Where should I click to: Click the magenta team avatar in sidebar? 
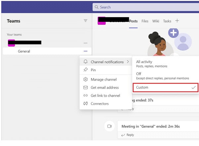(11, 43)
